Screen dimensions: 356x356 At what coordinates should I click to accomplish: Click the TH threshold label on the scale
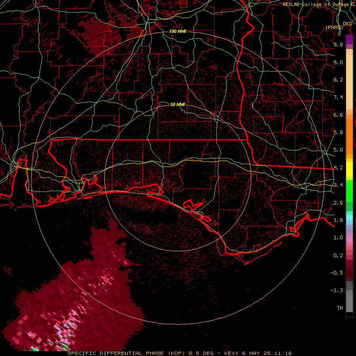coord(340,308)
